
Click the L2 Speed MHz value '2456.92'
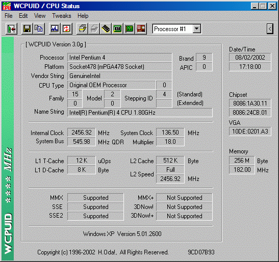170,179
